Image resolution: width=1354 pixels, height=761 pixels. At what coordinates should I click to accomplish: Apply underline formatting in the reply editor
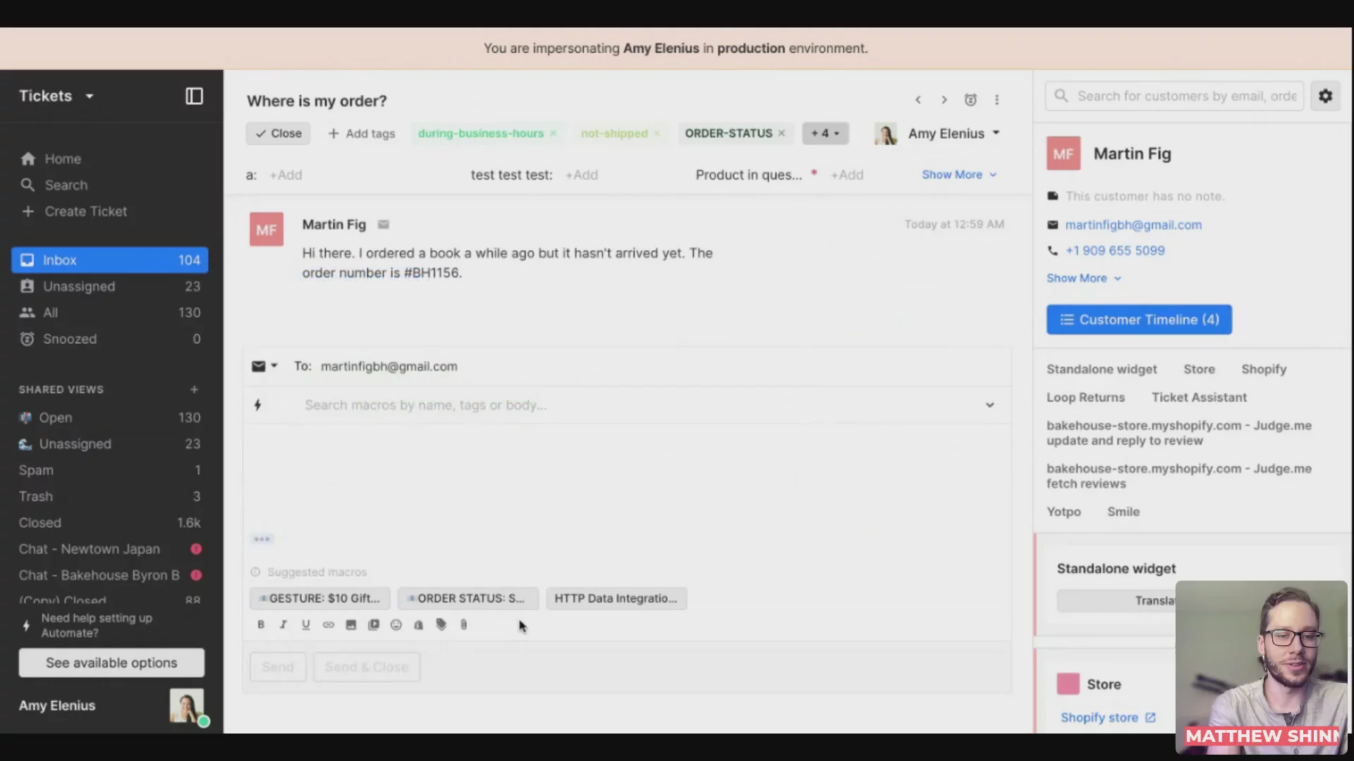pyautogui.click(x=306, y=624)
